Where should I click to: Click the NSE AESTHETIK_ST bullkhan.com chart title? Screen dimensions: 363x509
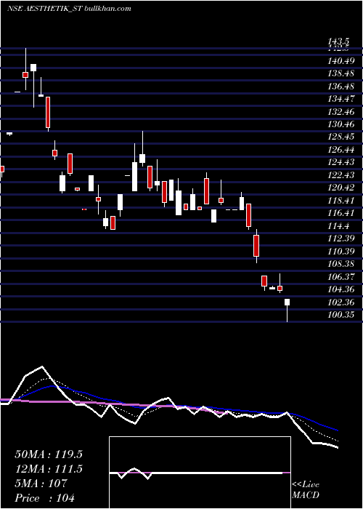(x=69, y=9)
